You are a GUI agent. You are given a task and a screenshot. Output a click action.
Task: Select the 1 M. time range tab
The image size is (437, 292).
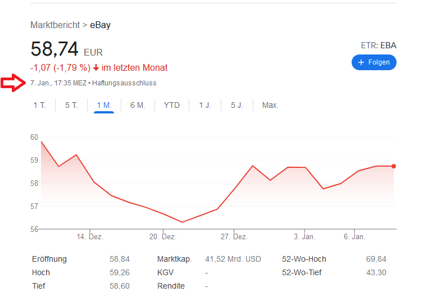click(104, 105)
